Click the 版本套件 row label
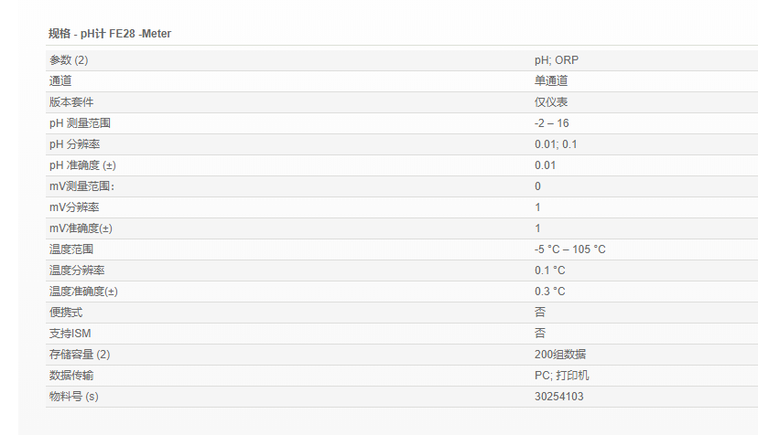The width and height of the screenshot is (758, 435). point(71,102)
